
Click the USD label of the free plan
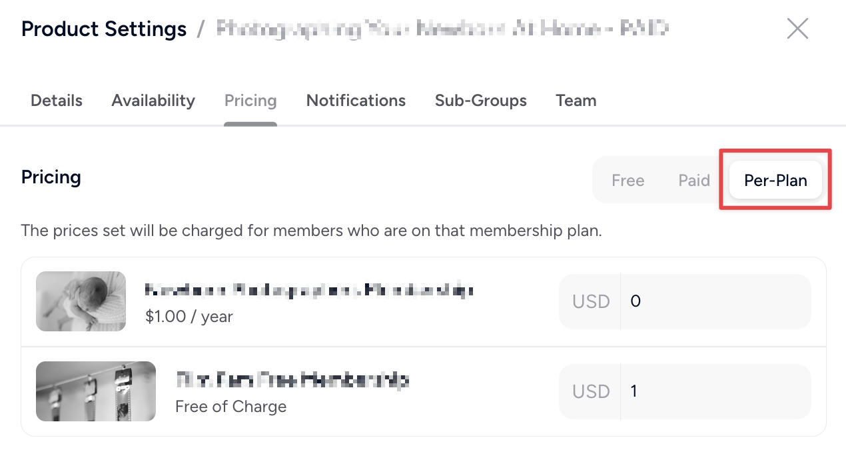591,391
